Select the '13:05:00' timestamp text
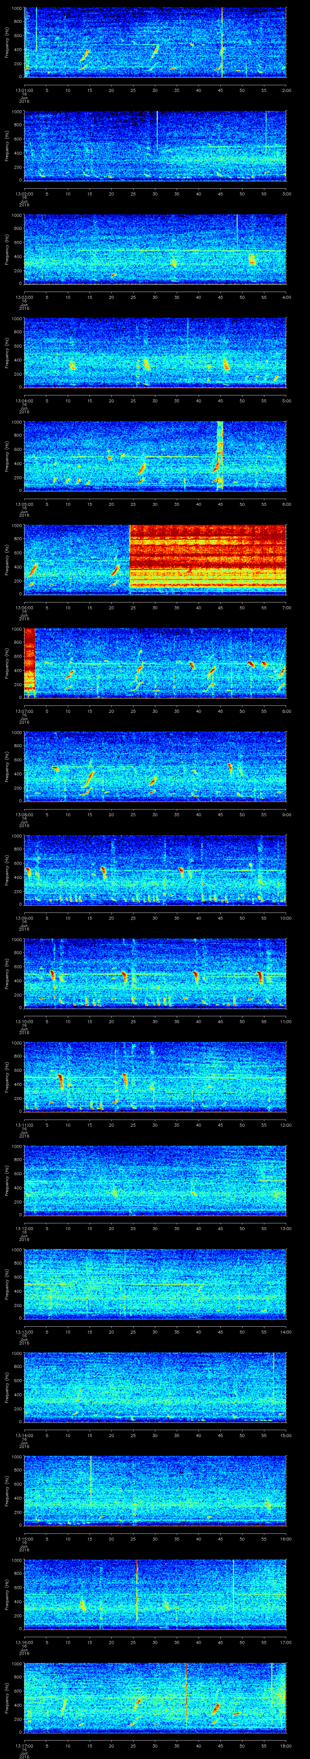 point(24,504)
